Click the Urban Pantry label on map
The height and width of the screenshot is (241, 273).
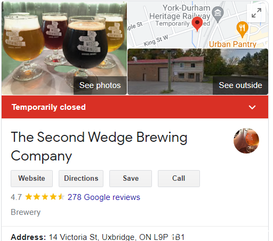tap(232, 44)
